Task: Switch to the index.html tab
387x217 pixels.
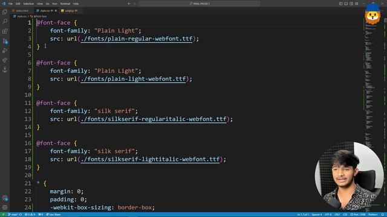Action: pyautogui.click(x=21, y=11)
